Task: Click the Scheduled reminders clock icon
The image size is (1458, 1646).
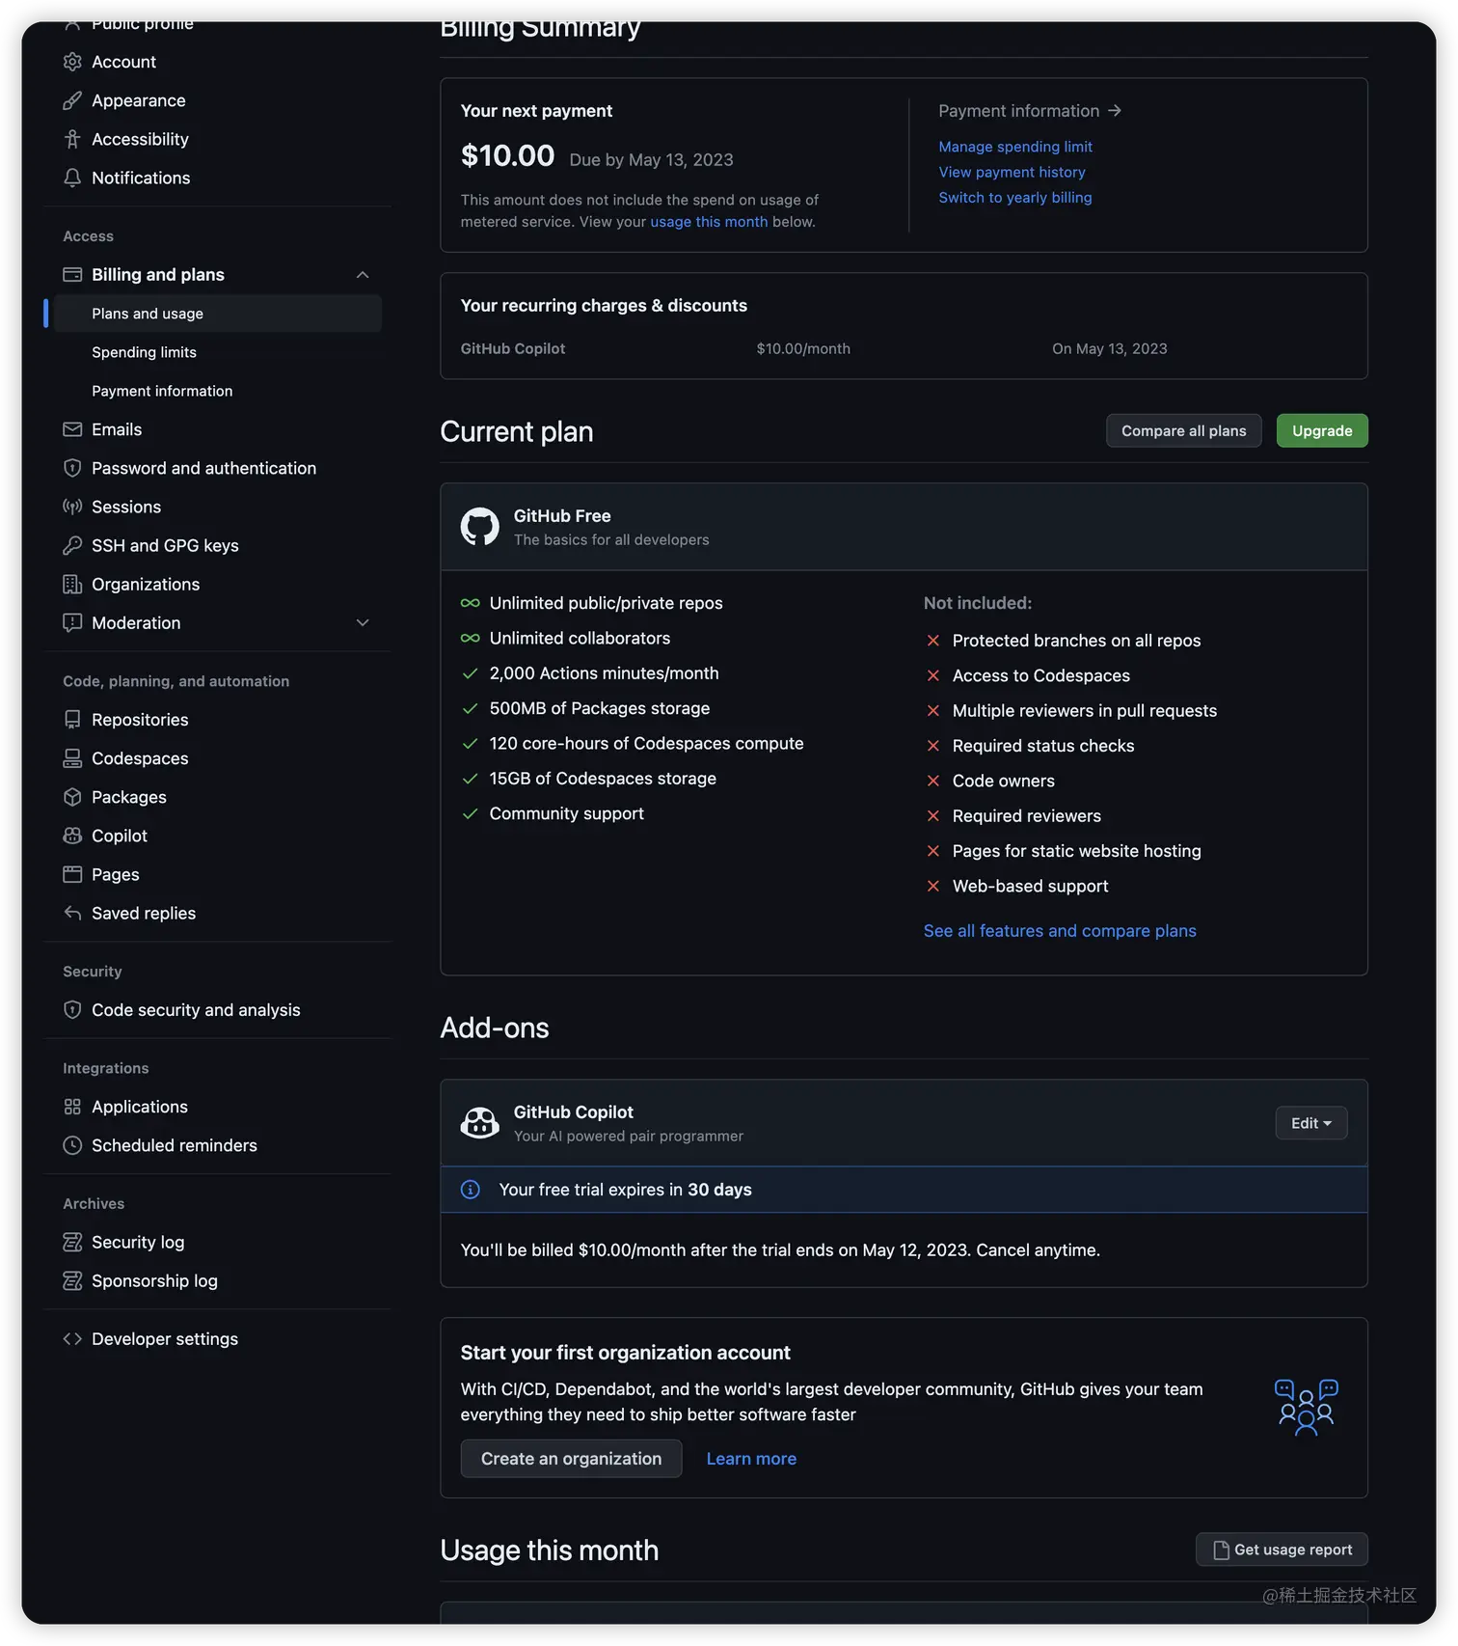Action: 72,1145
